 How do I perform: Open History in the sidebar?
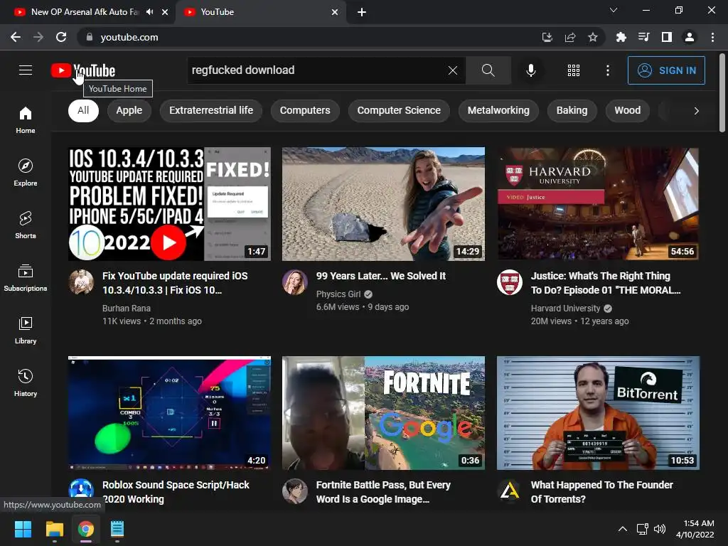(x=26, y=382)
